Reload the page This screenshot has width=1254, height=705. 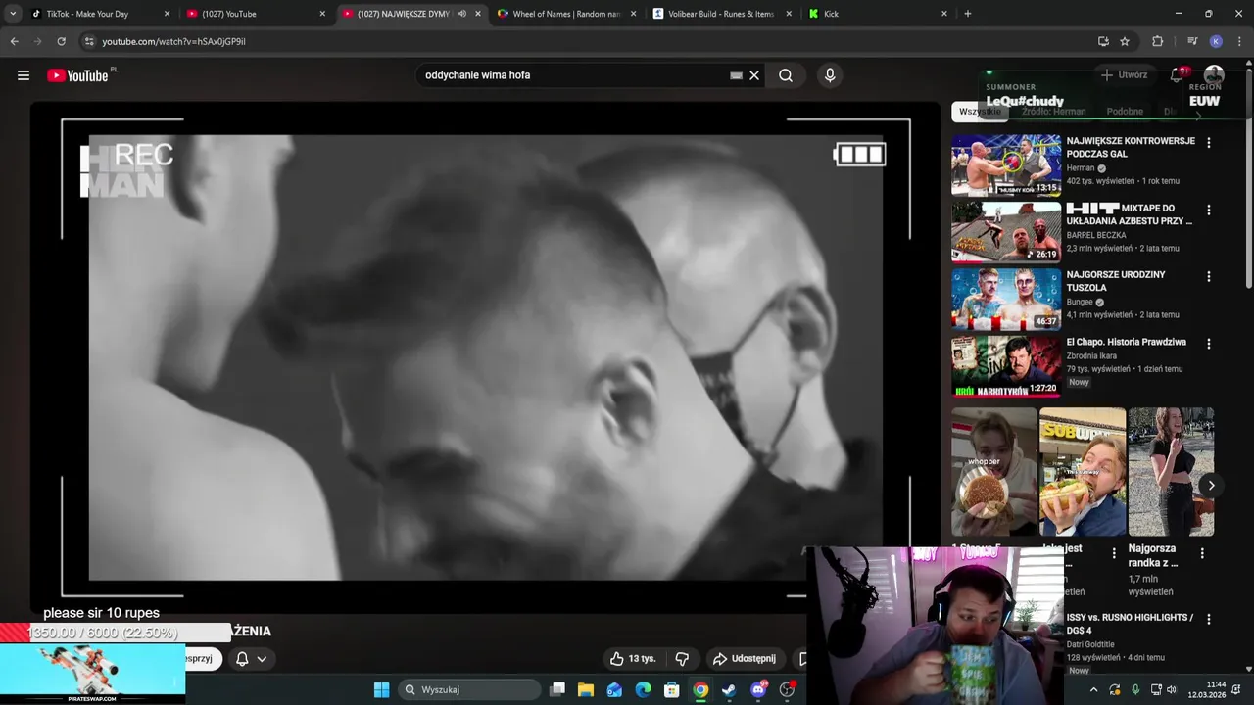(x=61, y=41)
